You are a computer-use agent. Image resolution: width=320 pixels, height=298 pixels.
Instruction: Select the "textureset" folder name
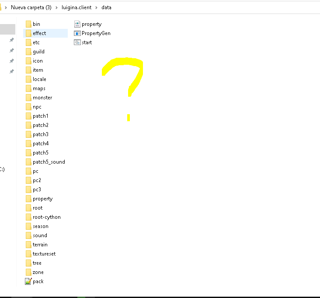coord(44,254)
